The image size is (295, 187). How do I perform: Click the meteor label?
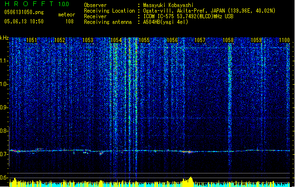click(67, 14)
